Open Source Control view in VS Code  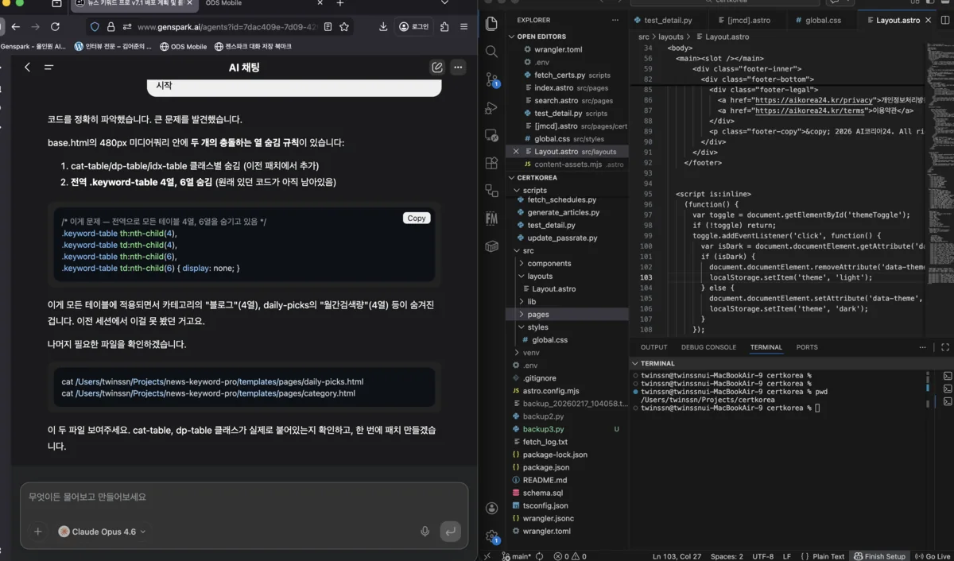pyautogui.click(x=491, y=79)
